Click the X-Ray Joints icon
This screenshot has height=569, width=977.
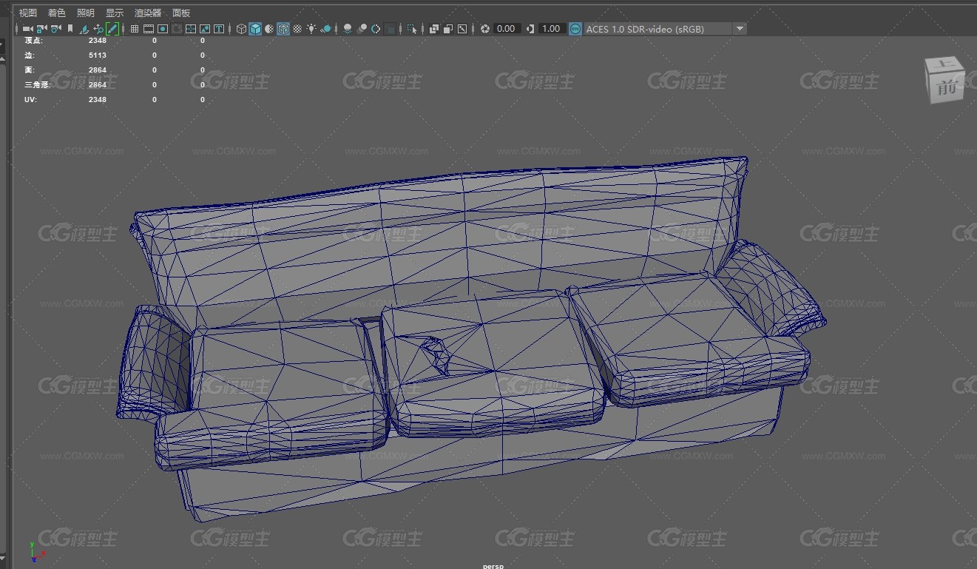462,29
